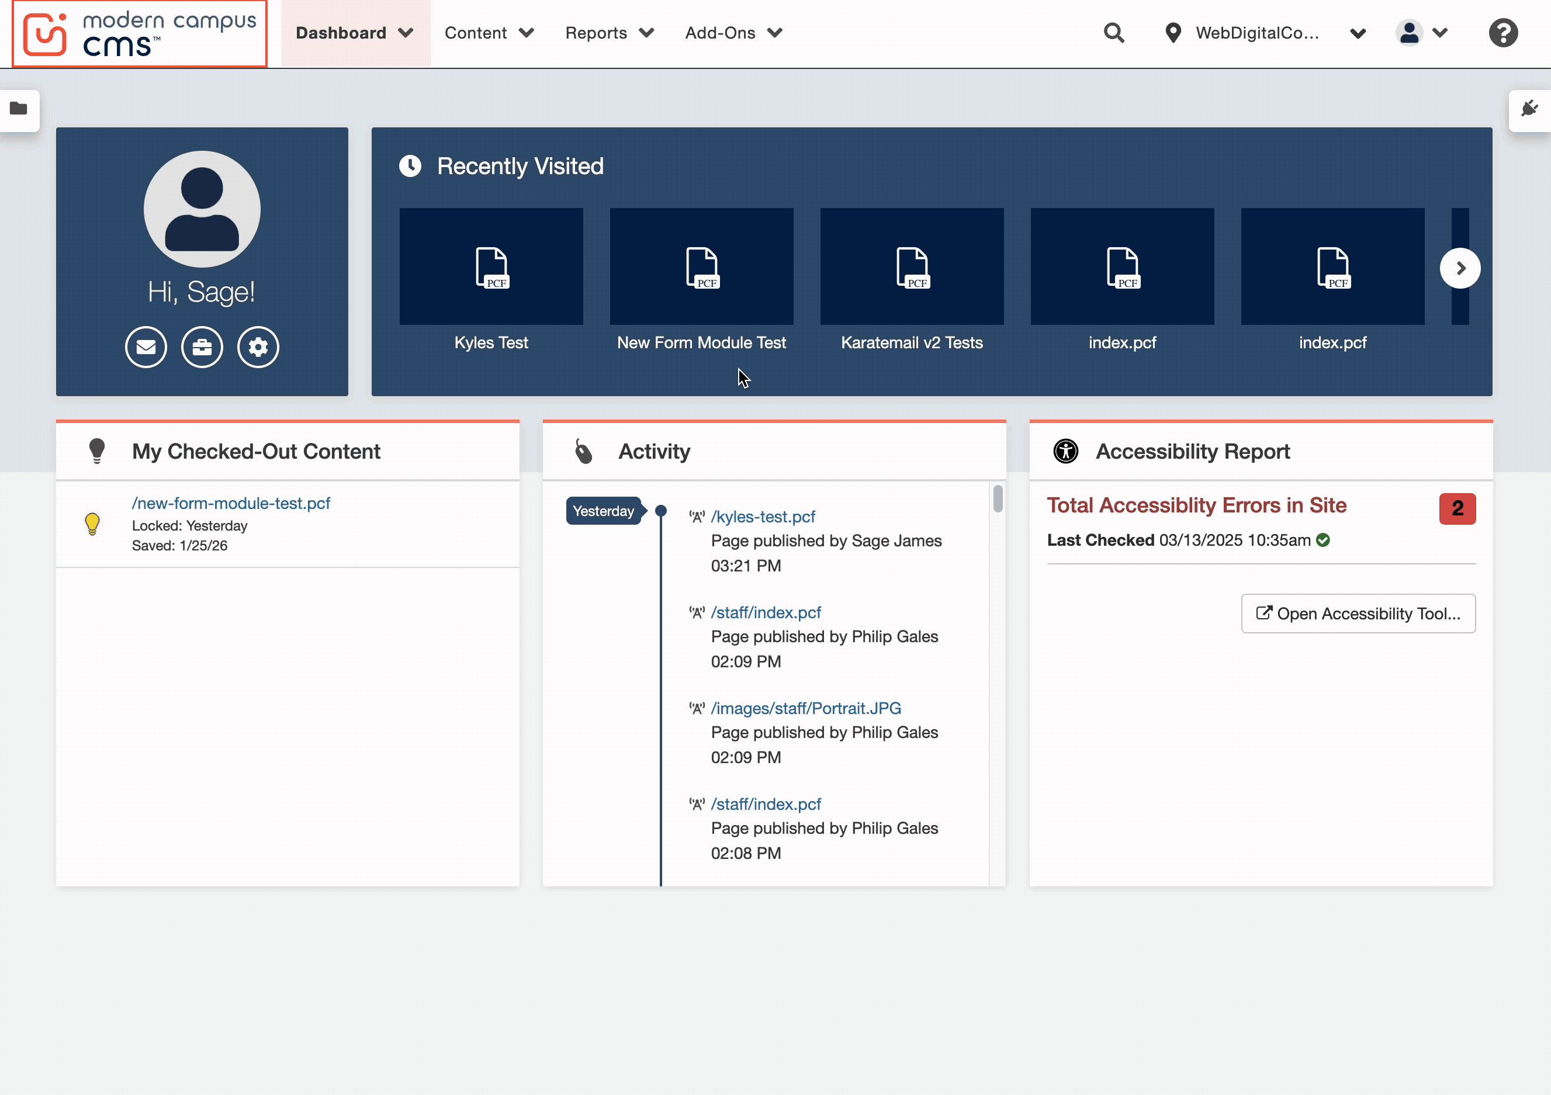Open profile settings gear icon
This screenshot has width=1551, height=1095.
(x=258, y=347)
